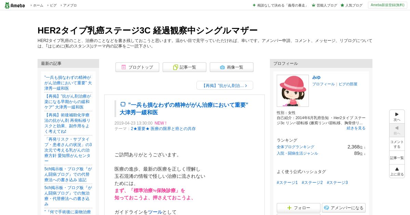Open 全体ブログランキング link

point(296,147)
